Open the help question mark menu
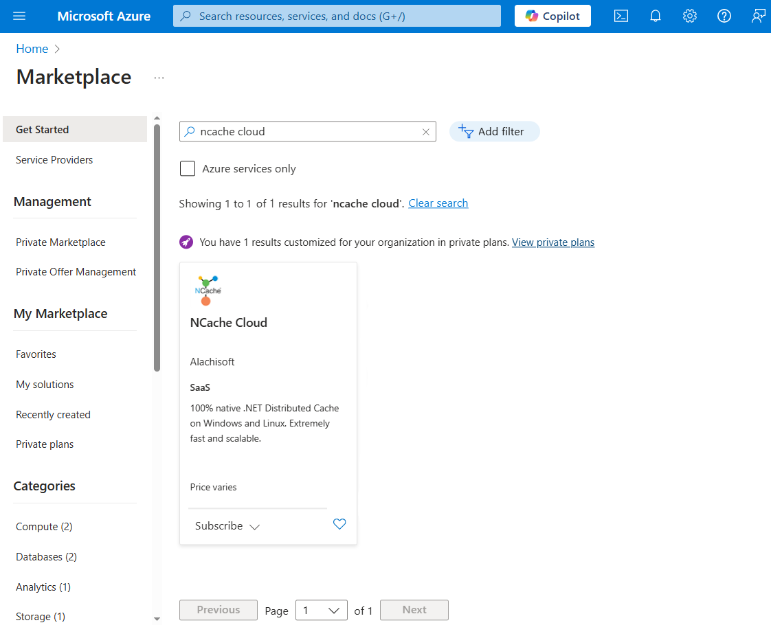The width and height of the screenshot is (771, 625). pyautogui.click(x=724, y=16)
